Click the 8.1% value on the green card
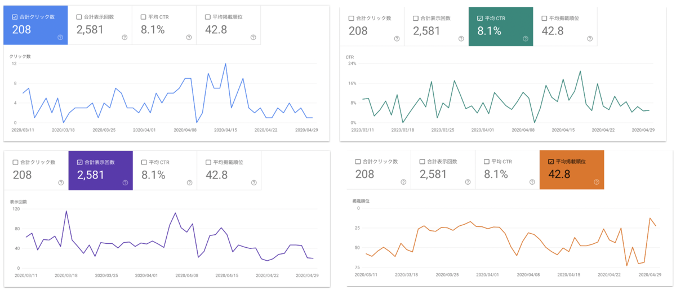The image size is (676, 290). (x=490, y=31)
